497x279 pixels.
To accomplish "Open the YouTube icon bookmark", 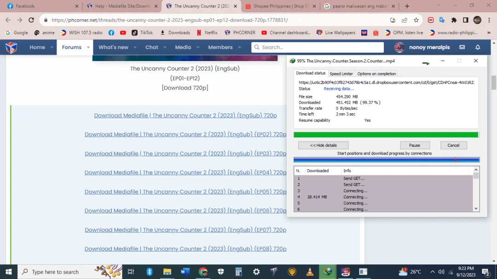I will 123,33.
